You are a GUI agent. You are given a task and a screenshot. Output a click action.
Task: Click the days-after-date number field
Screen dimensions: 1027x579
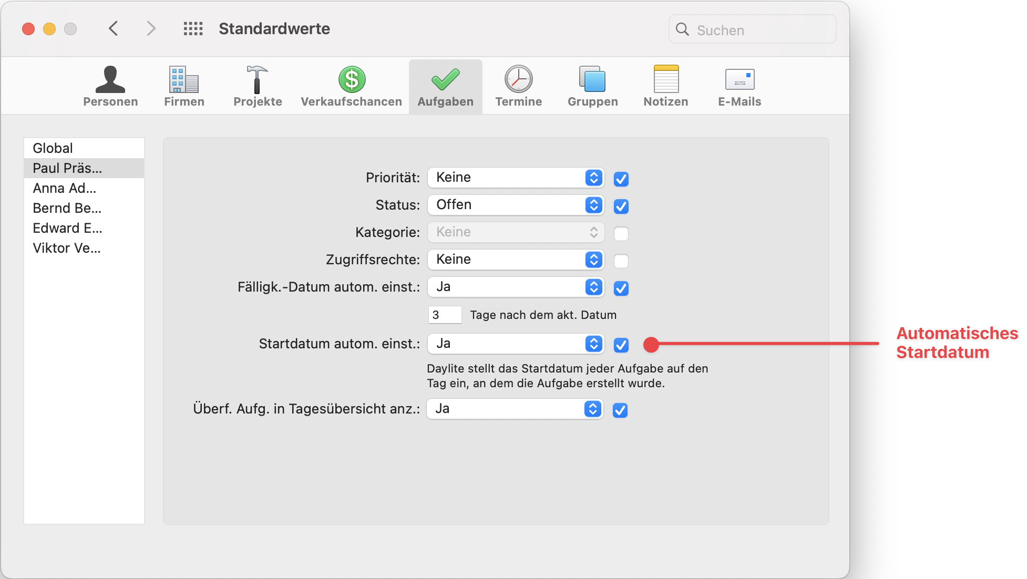(445, 315)
